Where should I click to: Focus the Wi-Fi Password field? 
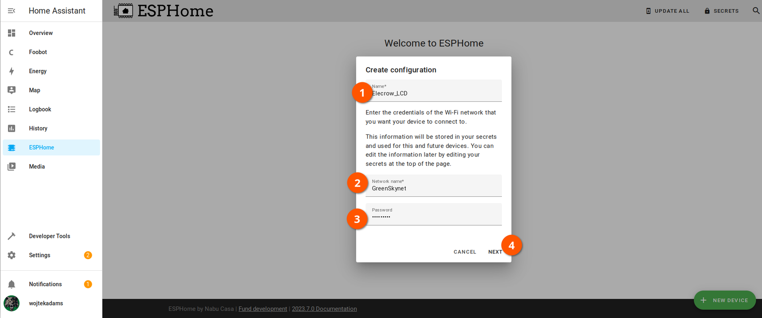(433, 215)
